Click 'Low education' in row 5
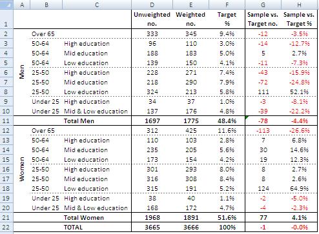The image size is (319, 234). [x=86, y=63]
